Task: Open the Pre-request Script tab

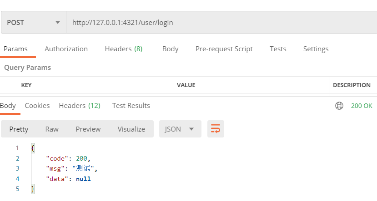Action: (224, 49)
